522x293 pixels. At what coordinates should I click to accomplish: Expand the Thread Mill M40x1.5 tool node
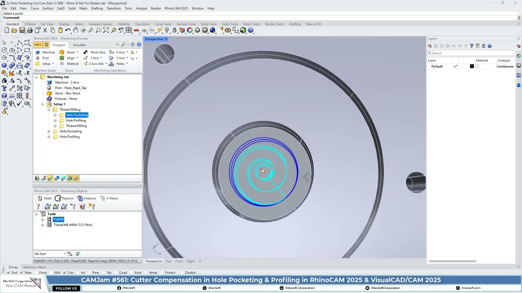(x=42, y=225)
